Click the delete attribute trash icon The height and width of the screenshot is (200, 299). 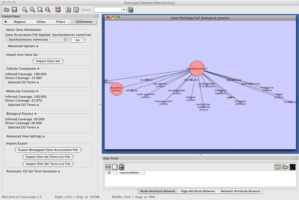pyautogui.click(x=122, y=167)
